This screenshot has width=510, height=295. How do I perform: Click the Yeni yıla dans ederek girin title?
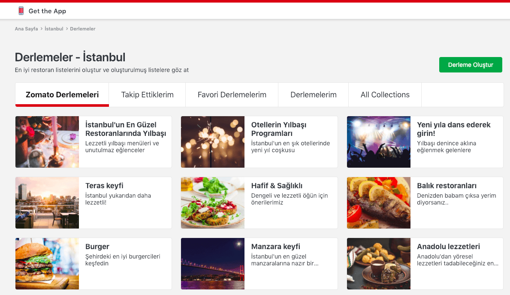point(453,129)
